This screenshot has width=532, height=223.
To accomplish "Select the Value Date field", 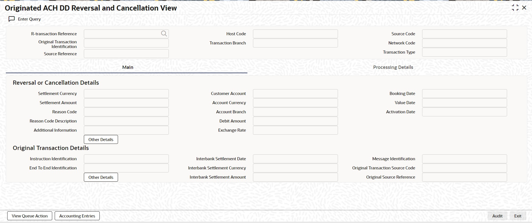I will pos(465,103).
